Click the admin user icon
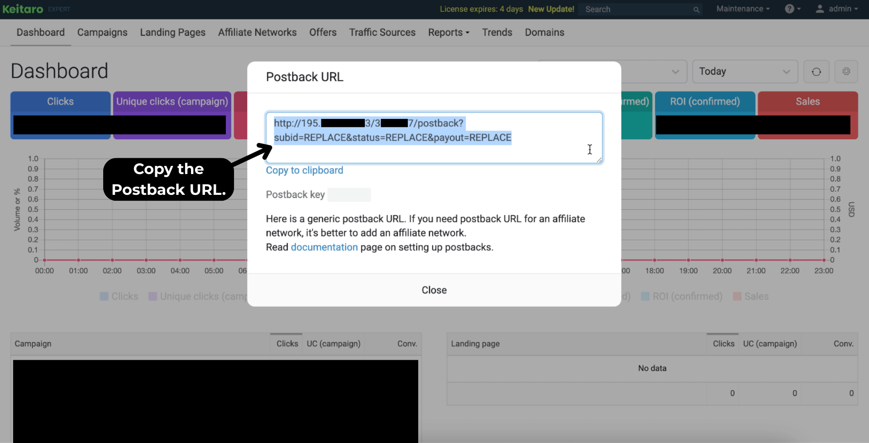 [x=819, y=9]
